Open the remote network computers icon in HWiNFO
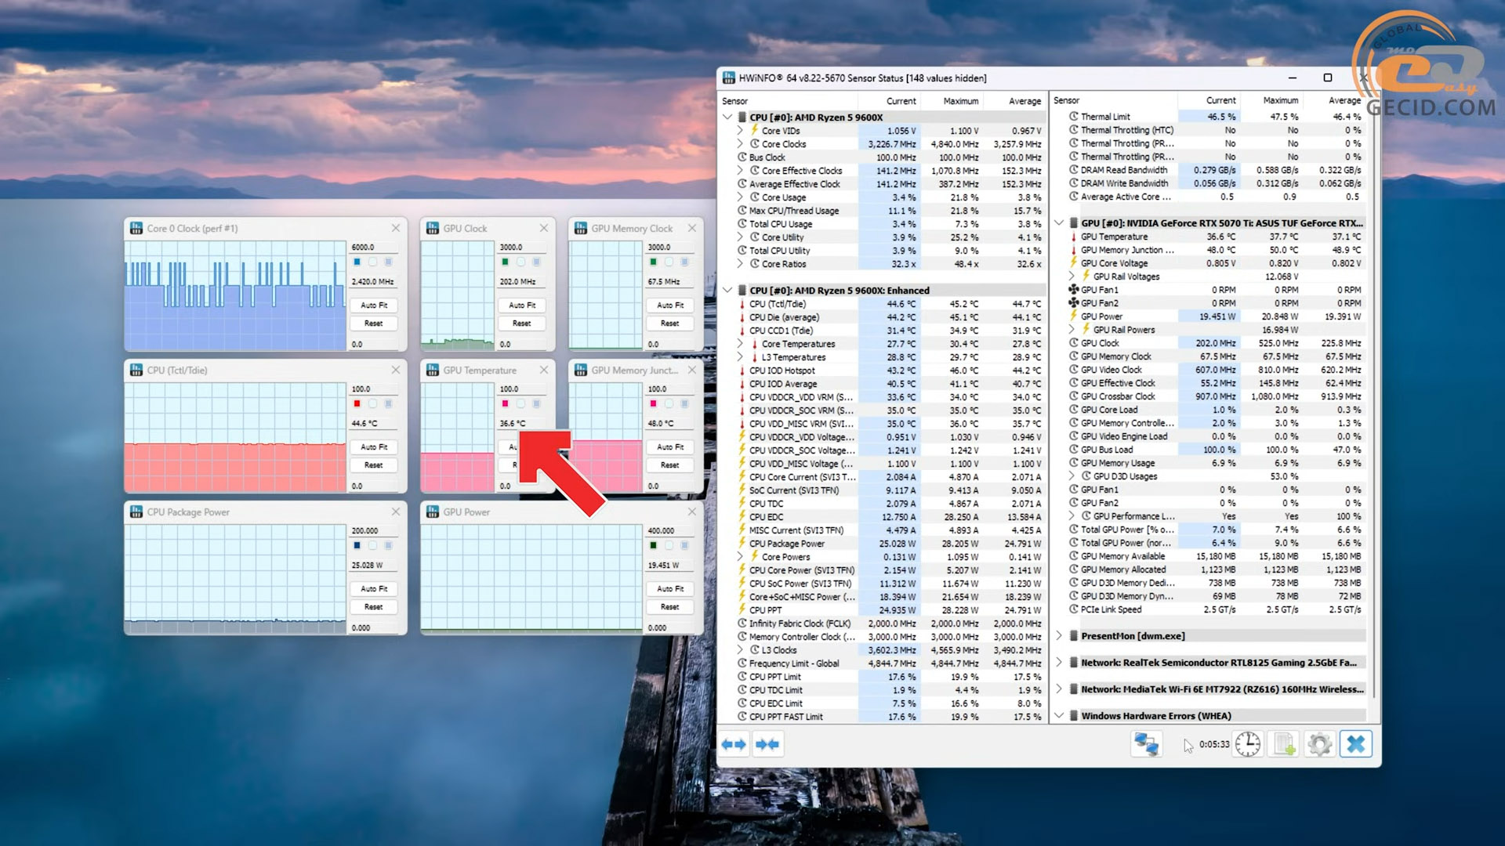Screen dimensions: 1505x846 (x=1146, y=744)
